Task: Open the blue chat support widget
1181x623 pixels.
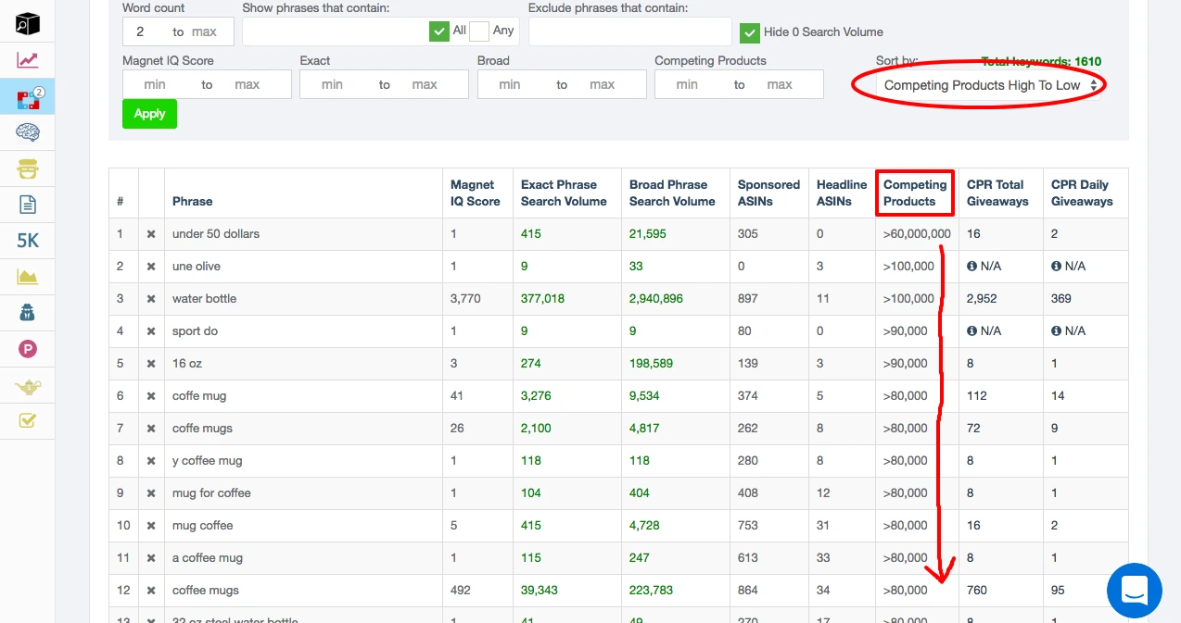Action: (x=1134, y=590)
